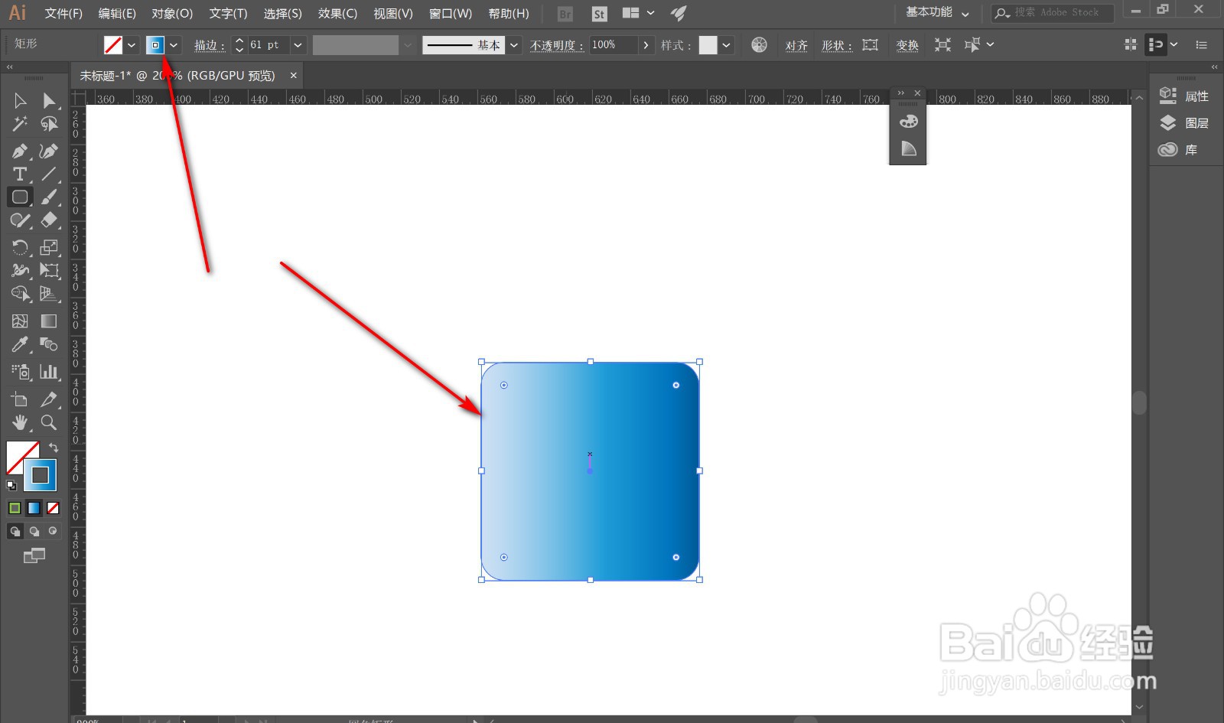1224x723 pixels.
Task: Expand the gradient stroke color dropdown
Action: [174, 45]
